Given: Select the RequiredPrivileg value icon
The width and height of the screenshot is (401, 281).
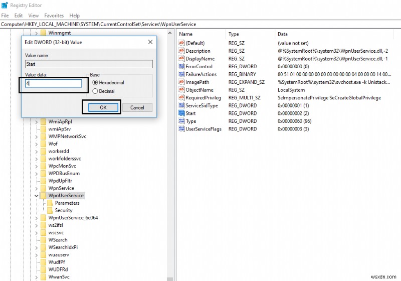Looking at the screenshot, I should (x=181, y=97).
